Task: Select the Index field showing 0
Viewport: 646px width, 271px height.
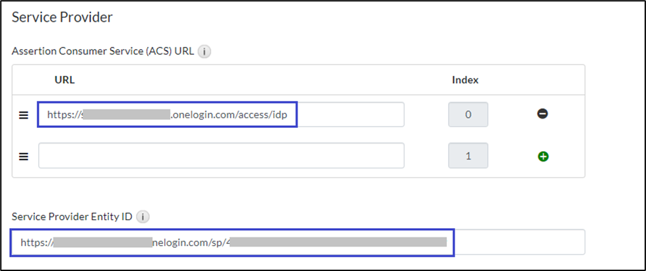Action: (x=468, y=115)
